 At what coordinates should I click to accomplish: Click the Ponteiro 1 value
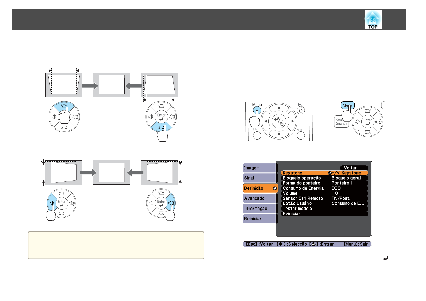[x=342, y=183]
